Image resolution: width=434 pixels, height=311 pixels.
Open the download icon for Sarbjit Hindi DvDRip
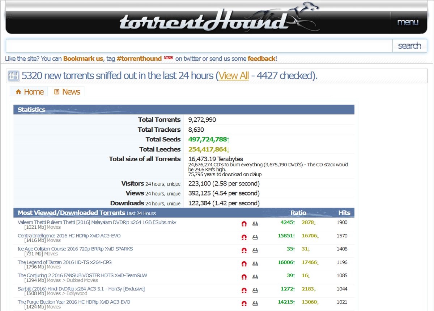point(255,290)
